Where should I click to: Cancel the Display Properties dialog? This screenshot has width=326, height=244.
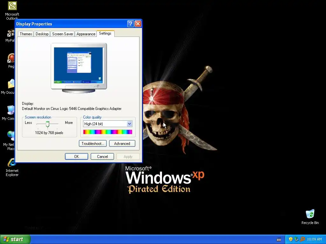[x=102, y=156]
